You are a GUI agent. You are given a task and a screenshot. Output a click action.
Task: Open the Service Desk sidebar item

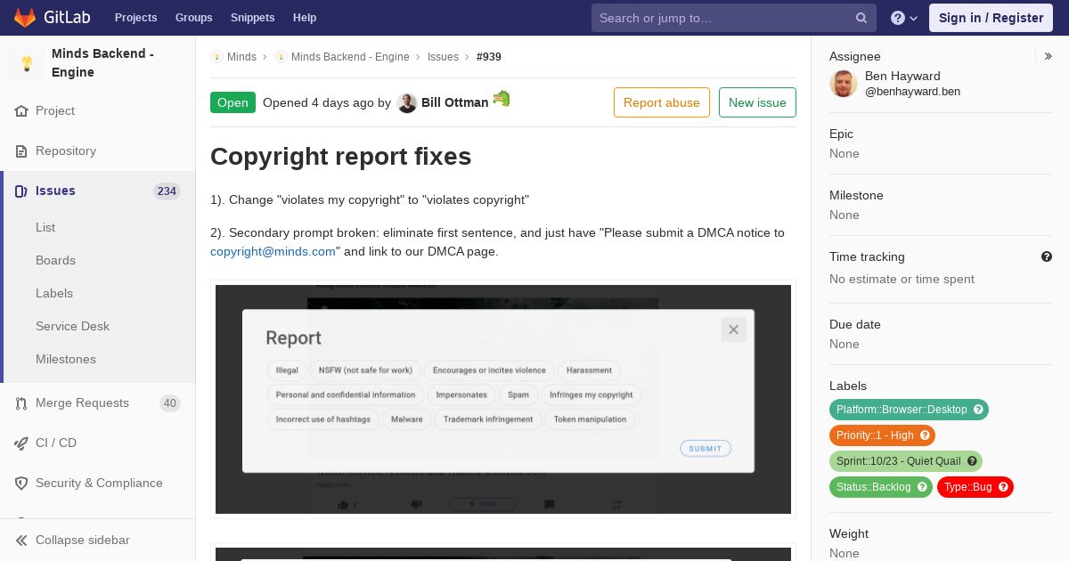(72, 326)
